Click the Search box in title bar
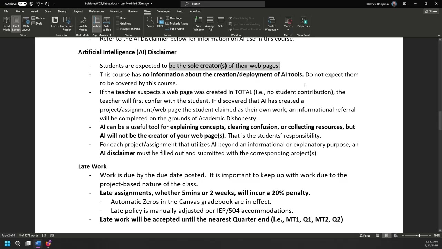Image resolution: width=442 pixels, height=249 pixels. [x=223, y=4]
